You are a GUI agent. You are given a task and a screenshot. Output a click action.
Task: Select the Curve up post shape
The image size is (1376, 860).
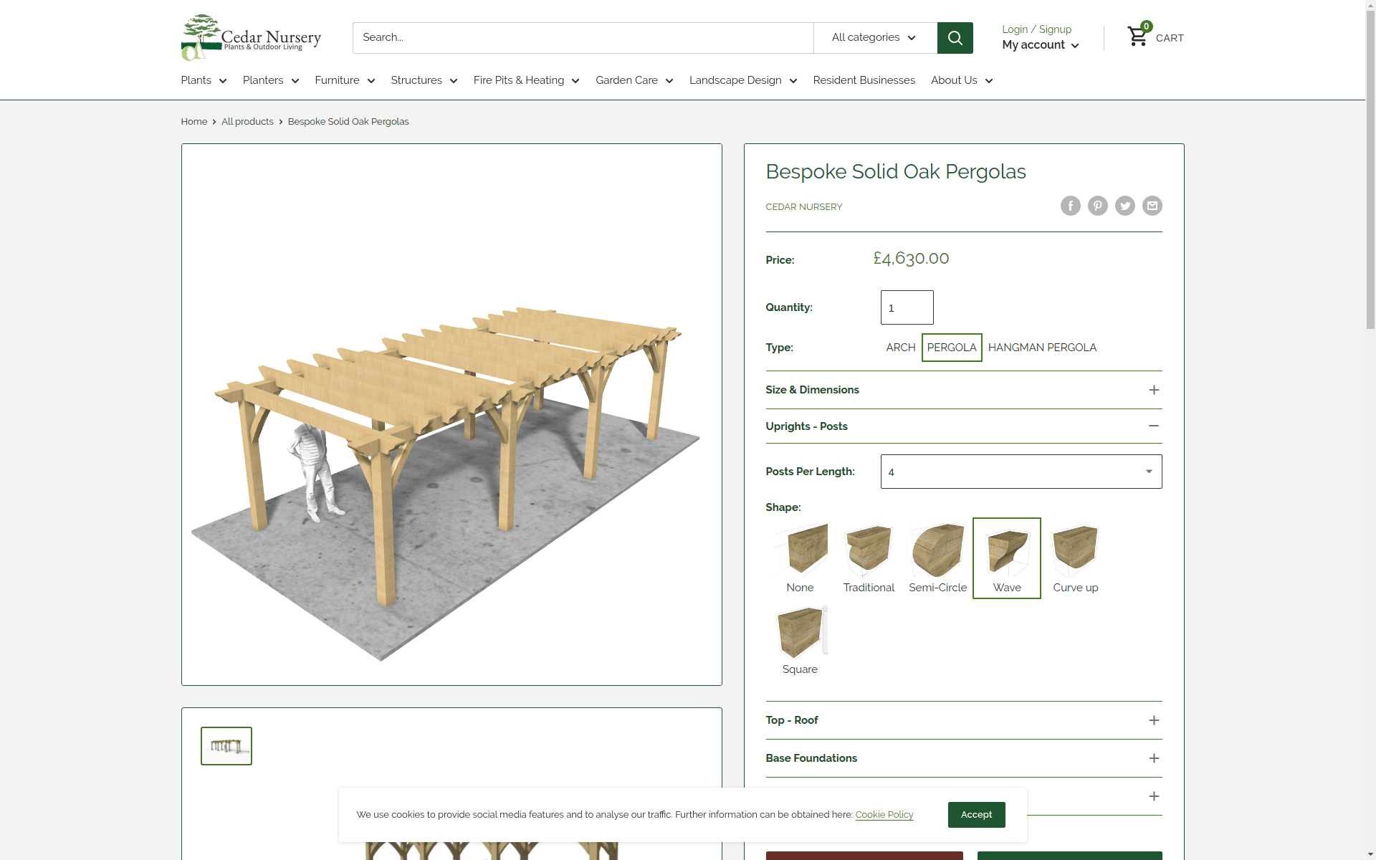coord(1075,558)
